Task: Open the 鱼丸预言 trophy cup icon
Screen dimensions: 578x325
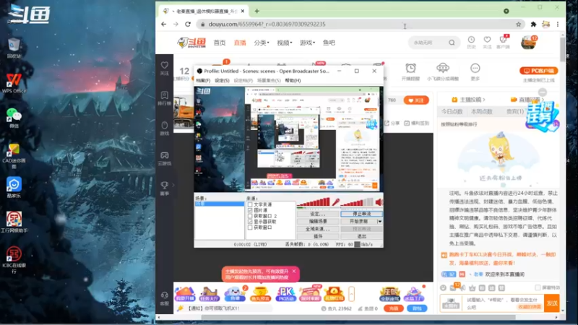Action: coord(260,294)
